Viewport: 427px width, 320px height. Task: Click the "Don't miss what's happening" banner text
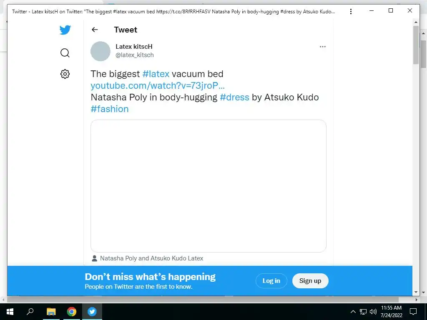(150, 277)
